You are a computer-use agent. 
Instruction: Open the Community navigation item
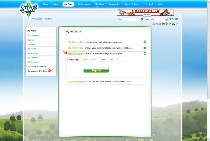click(x=114, y=4)
